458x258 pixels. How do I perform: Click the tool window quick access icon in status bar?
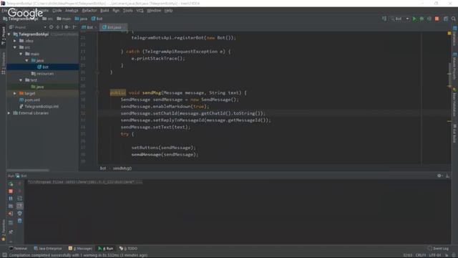click(4, 255)
